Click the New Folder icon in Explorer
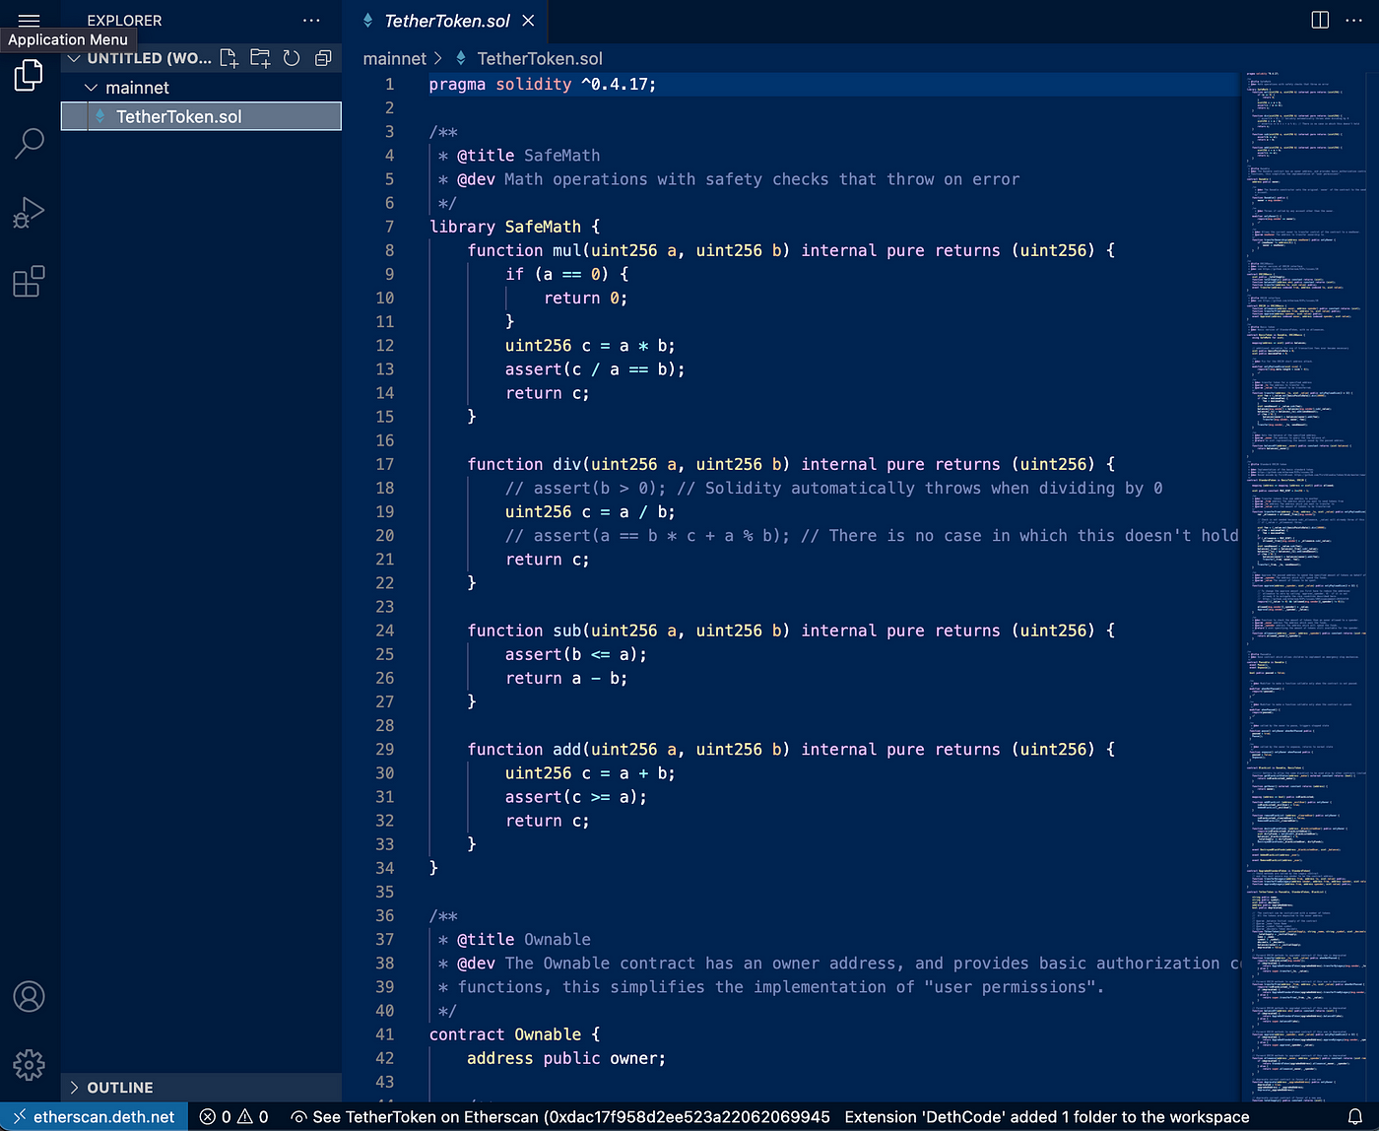This screenshot has height=1131, width=1379. 260,58
